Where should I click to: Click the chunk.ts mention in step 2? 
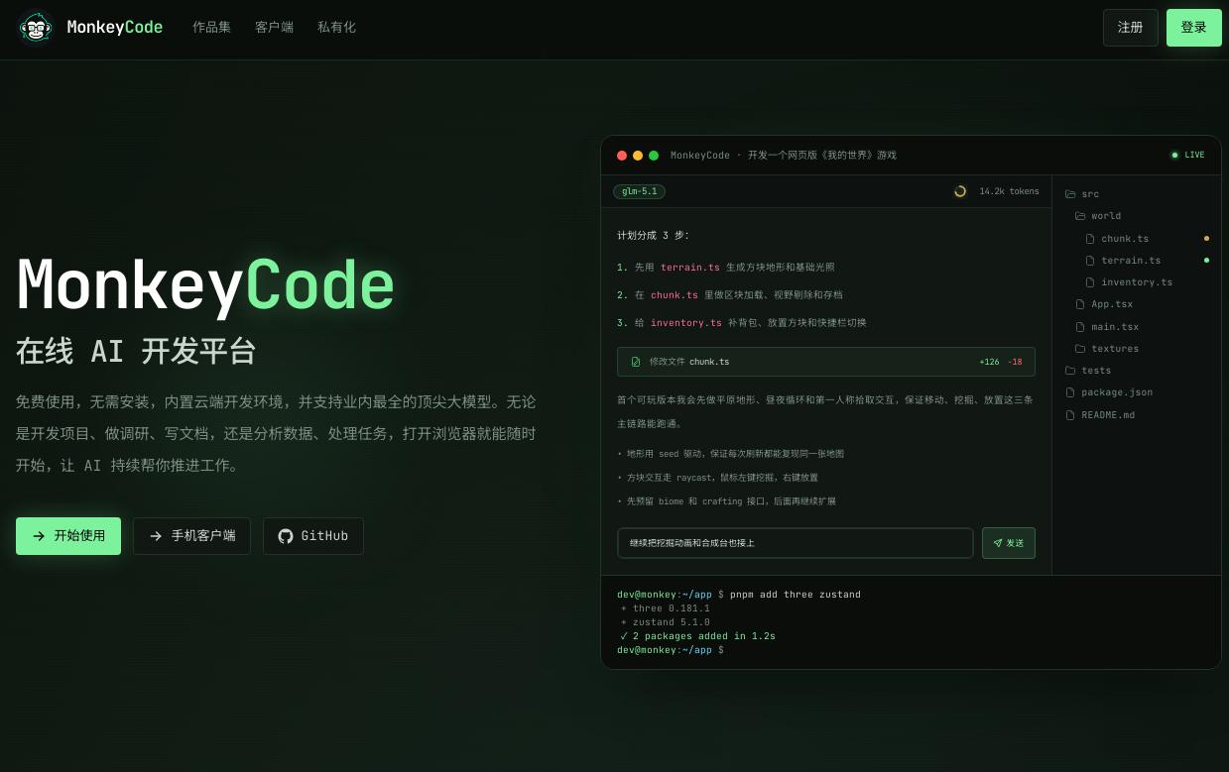[x=675, y=295]
